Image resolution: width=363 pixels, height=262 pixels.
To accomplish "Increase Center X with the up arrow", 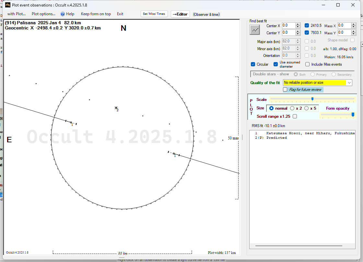I will pyautogui.click(x=298, y=24).
